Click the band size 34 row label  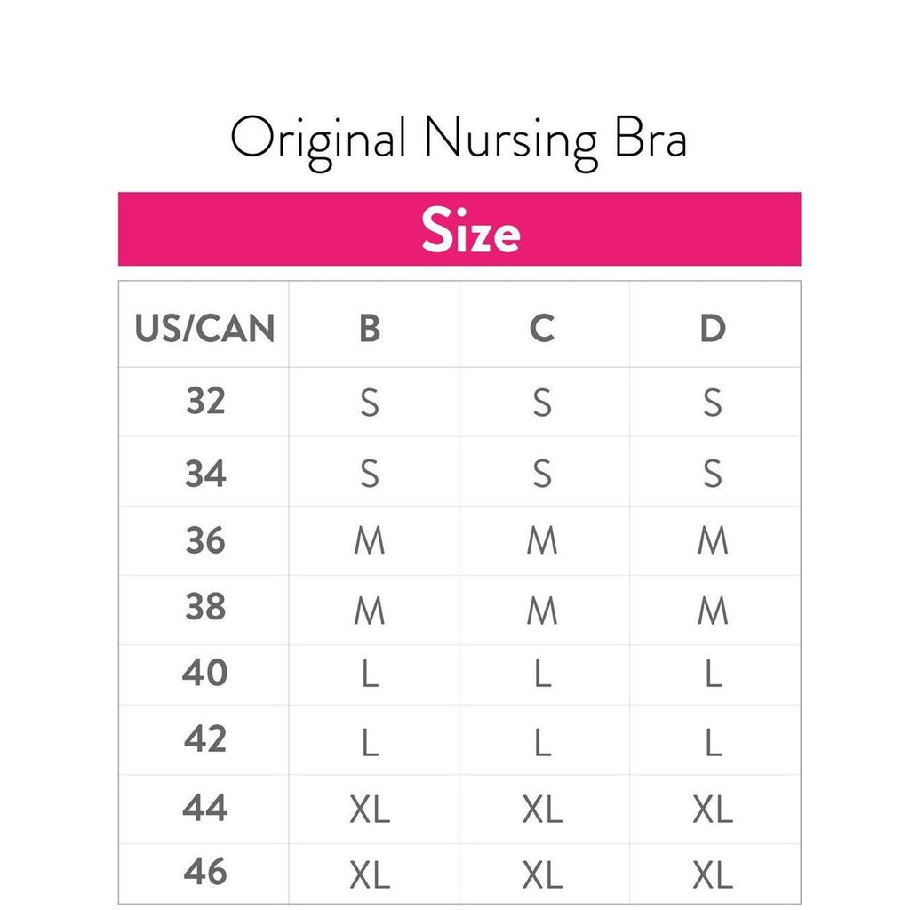pyautogui.click(x=205, y=473)
